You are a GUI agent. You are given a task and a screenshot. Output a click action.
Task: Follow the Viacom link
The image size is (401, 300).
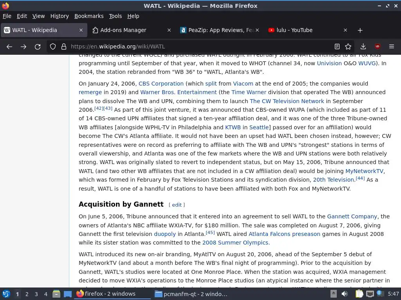pos(243,84)
